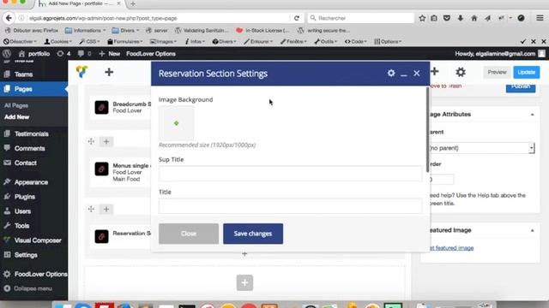Focus the Order input field
549x308 pixels.
pos(441,180)
